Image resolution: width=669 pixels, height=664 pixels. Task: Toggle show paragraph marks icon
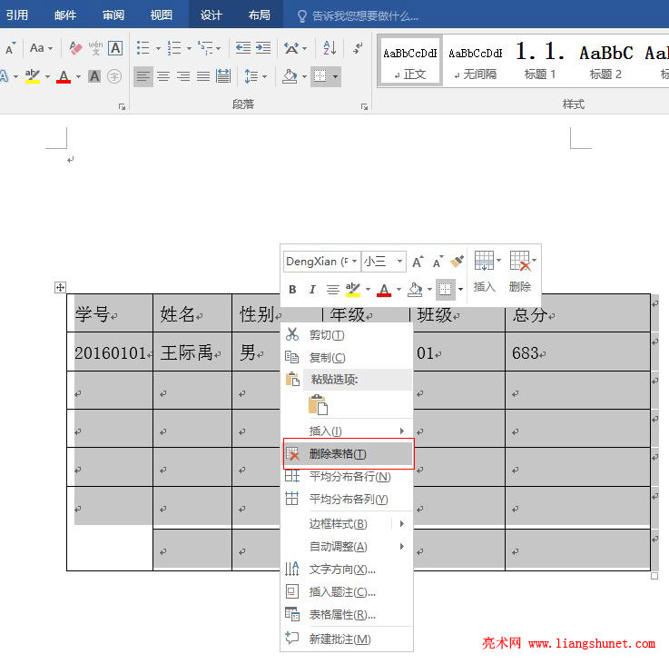(358, 48)
